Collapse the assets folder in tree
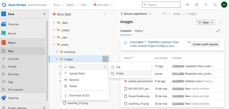This screenshot has width=229, height=109. pos(54,45)
